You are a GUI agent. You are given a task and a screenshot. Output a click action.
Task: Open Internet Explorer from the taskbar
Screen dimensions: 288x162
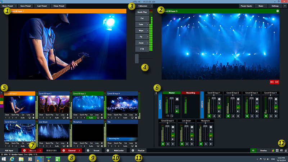click(x=12, y=158)
